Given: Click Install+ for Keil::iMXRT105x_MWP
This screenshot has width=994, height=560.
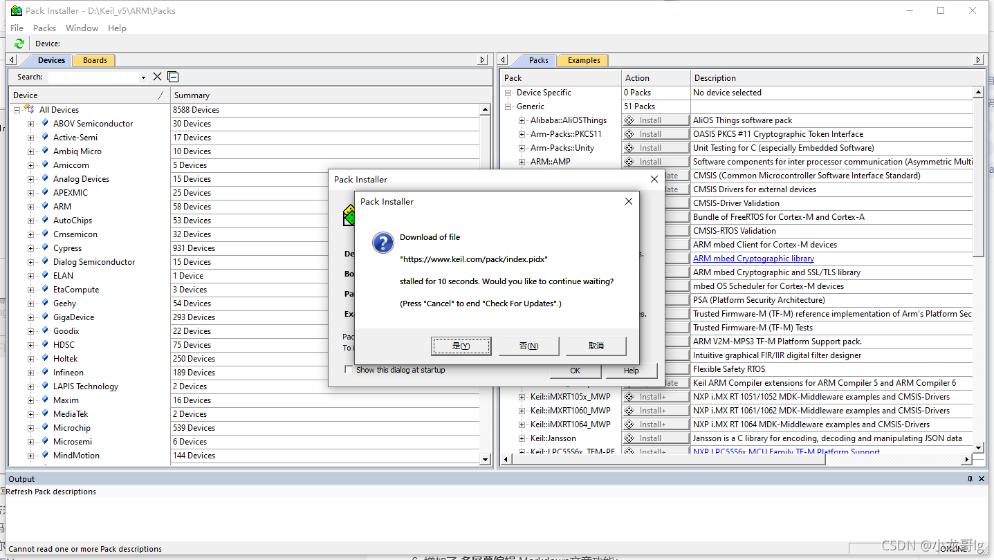Looking at the screenshot, I should click(656, 397).
